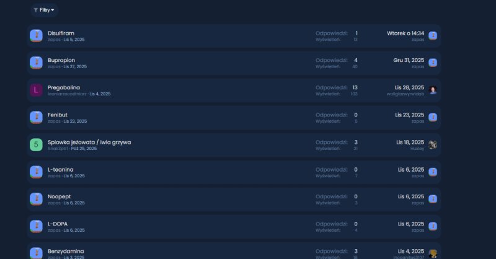Go to latest post 'Wtorek o 14:34'
This screenshot has width=496, height=259.
point(405,33)
